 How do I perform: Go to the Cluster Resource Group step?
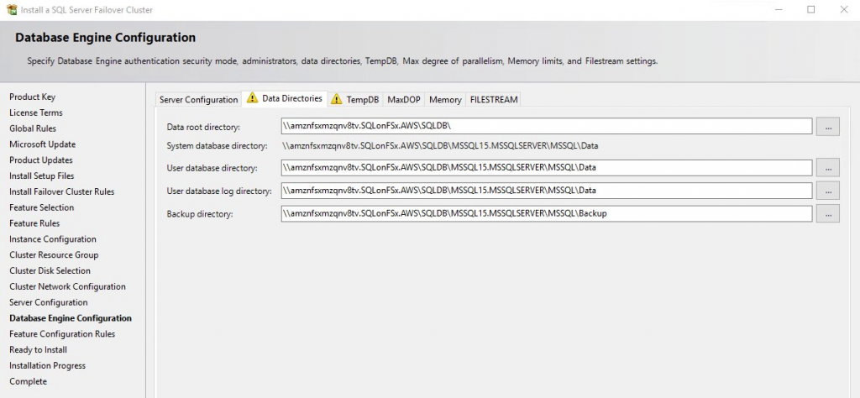coord(54,255)
